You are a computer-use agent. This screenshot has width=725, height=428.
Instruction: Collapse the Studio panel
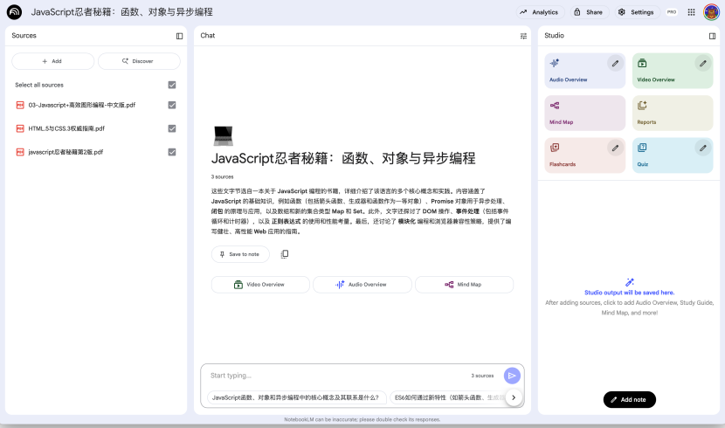712,36
